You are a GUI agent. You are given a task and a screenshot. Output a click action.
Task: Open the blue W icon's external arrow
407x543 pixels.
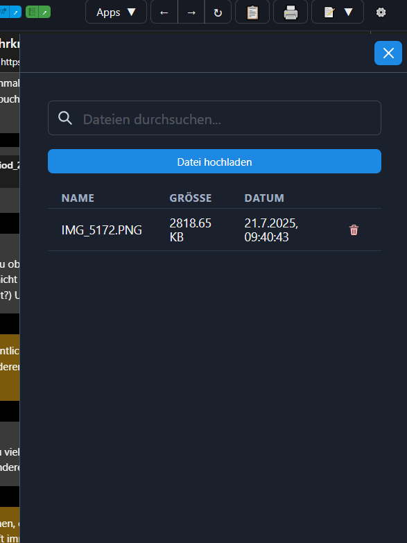point(15,12)
